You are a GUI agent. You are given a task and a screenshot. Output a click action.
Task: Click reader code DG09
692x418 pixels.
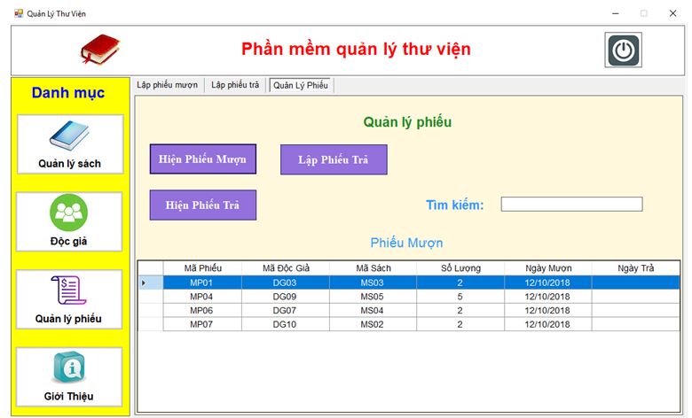tap(286, 297)
